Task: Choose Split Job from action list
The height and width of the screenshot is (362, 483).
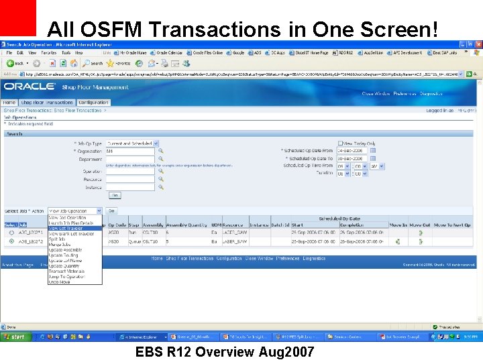Action: point(75,239)
